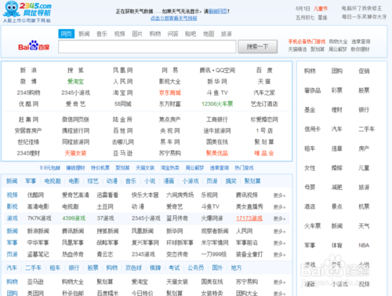Image resolution: width=392 pixels, height=296 pixels.
Task: Select the 电视剧 category tab
Action: [x=53, y=181]
